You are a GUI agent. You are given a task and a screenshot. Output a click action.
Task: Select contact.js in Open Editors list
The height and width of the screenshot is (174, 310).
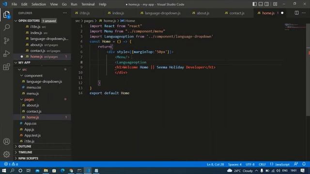tap(38, 51)
